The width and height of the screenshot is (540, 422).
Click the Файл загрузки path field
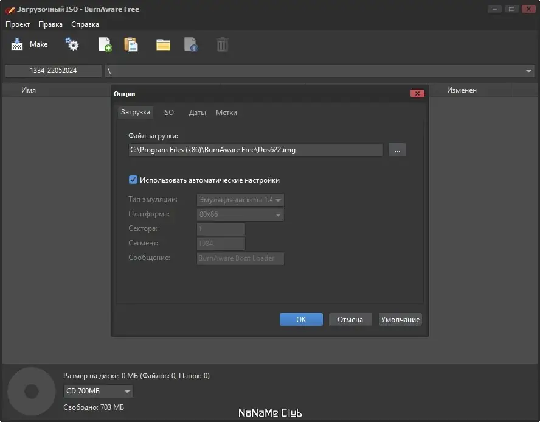click(x=255, y=150)
